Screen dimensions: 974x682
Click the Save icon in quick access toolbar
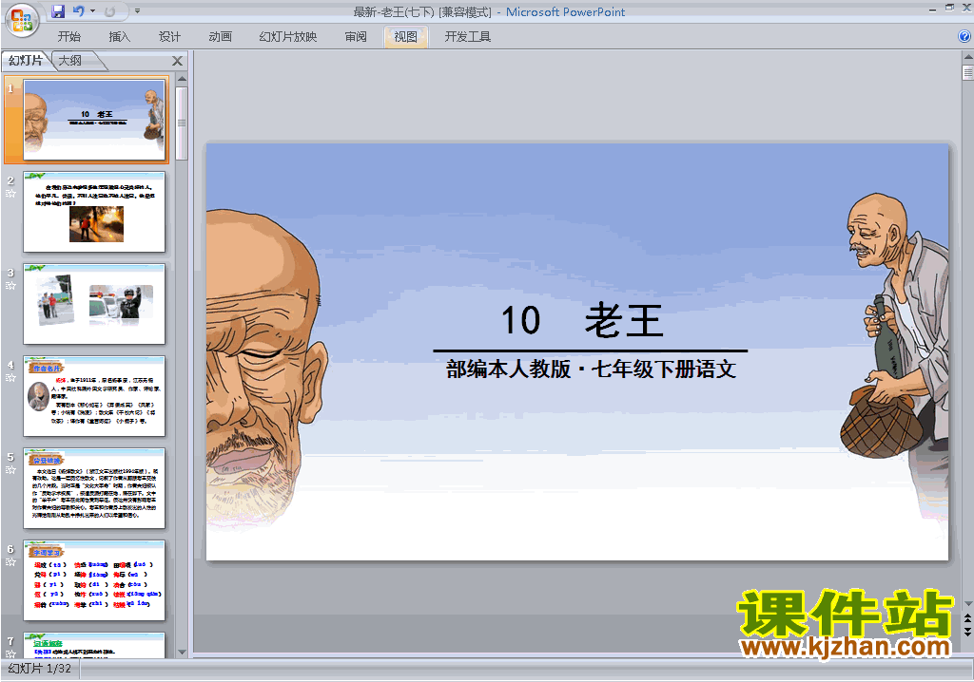point(58,11)
